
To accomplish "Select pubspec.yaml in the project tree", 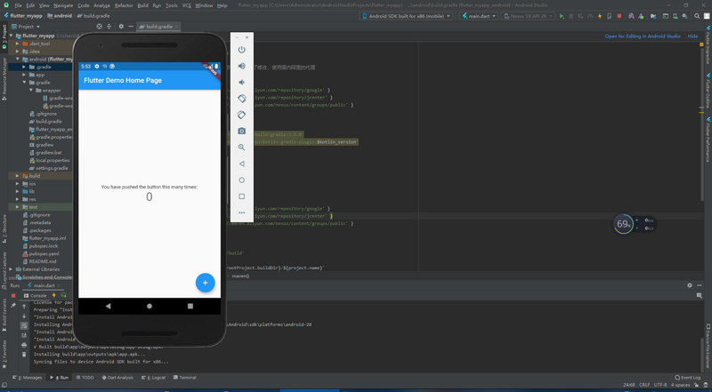I will (x=43, y=253).
